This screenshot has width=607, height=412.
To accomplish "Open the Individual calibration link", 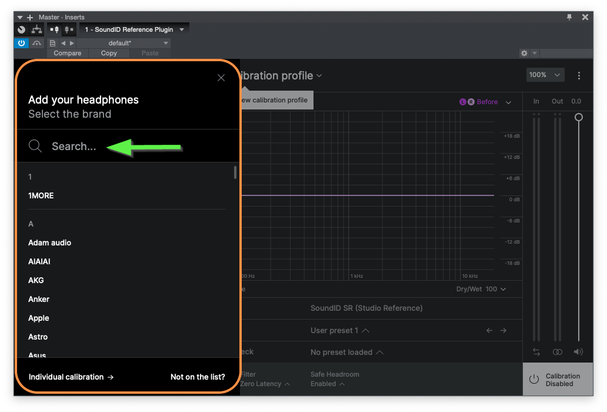I will pyautogui.click(x=71, y=377).
